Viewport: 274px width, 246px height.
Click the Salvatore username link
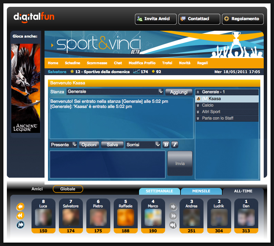pyautogui.click(x=57, y=72)
